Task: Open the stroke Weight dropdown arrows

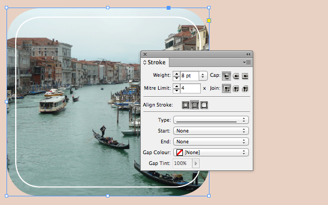Action: 202,76
